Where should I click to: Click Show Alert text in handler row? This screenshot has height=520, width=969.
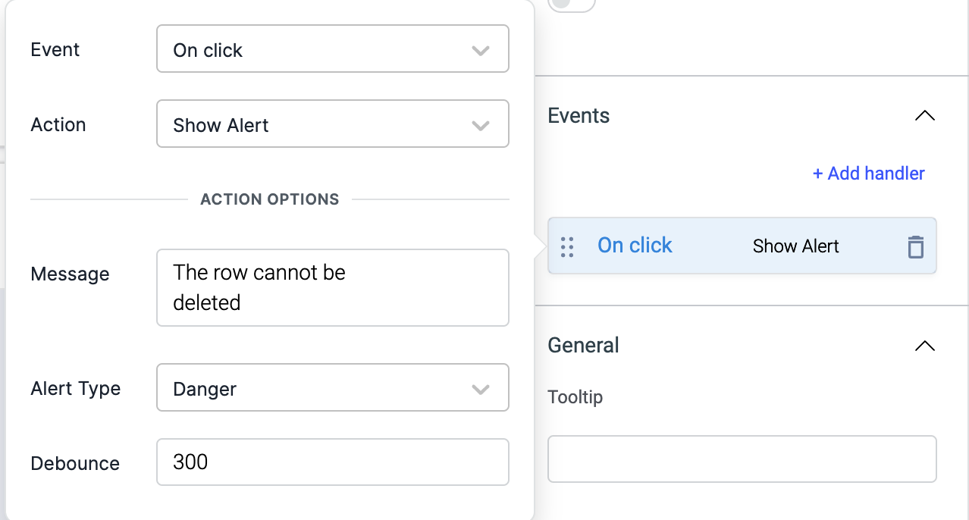795,246
